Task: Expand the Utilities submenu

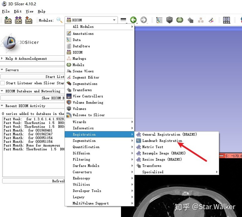Action: [x=99, y=184]
